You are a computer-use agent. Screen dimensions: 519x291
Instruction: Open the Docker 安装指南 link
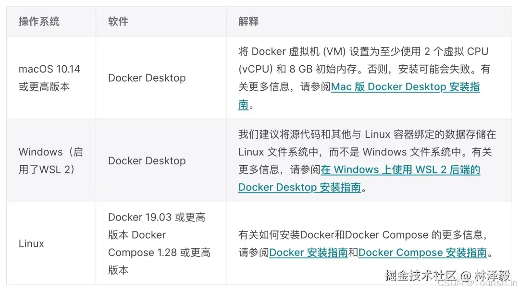pos(309,253)
